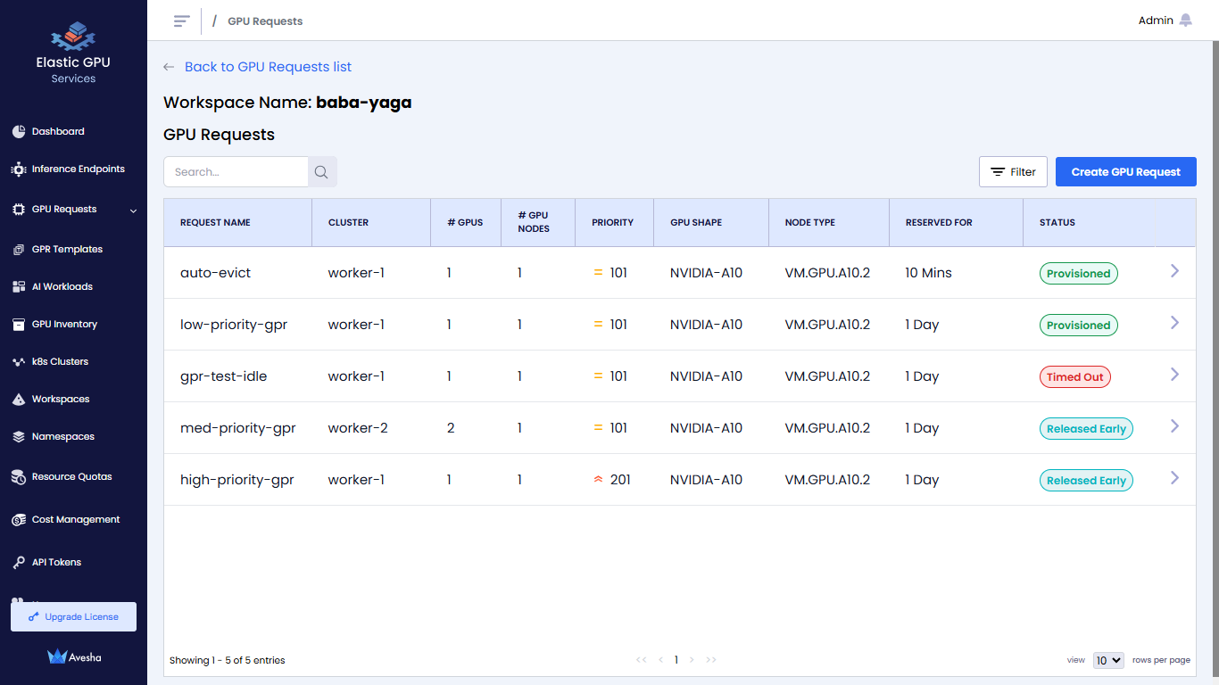Click the Resource Quotas icon

19,477
